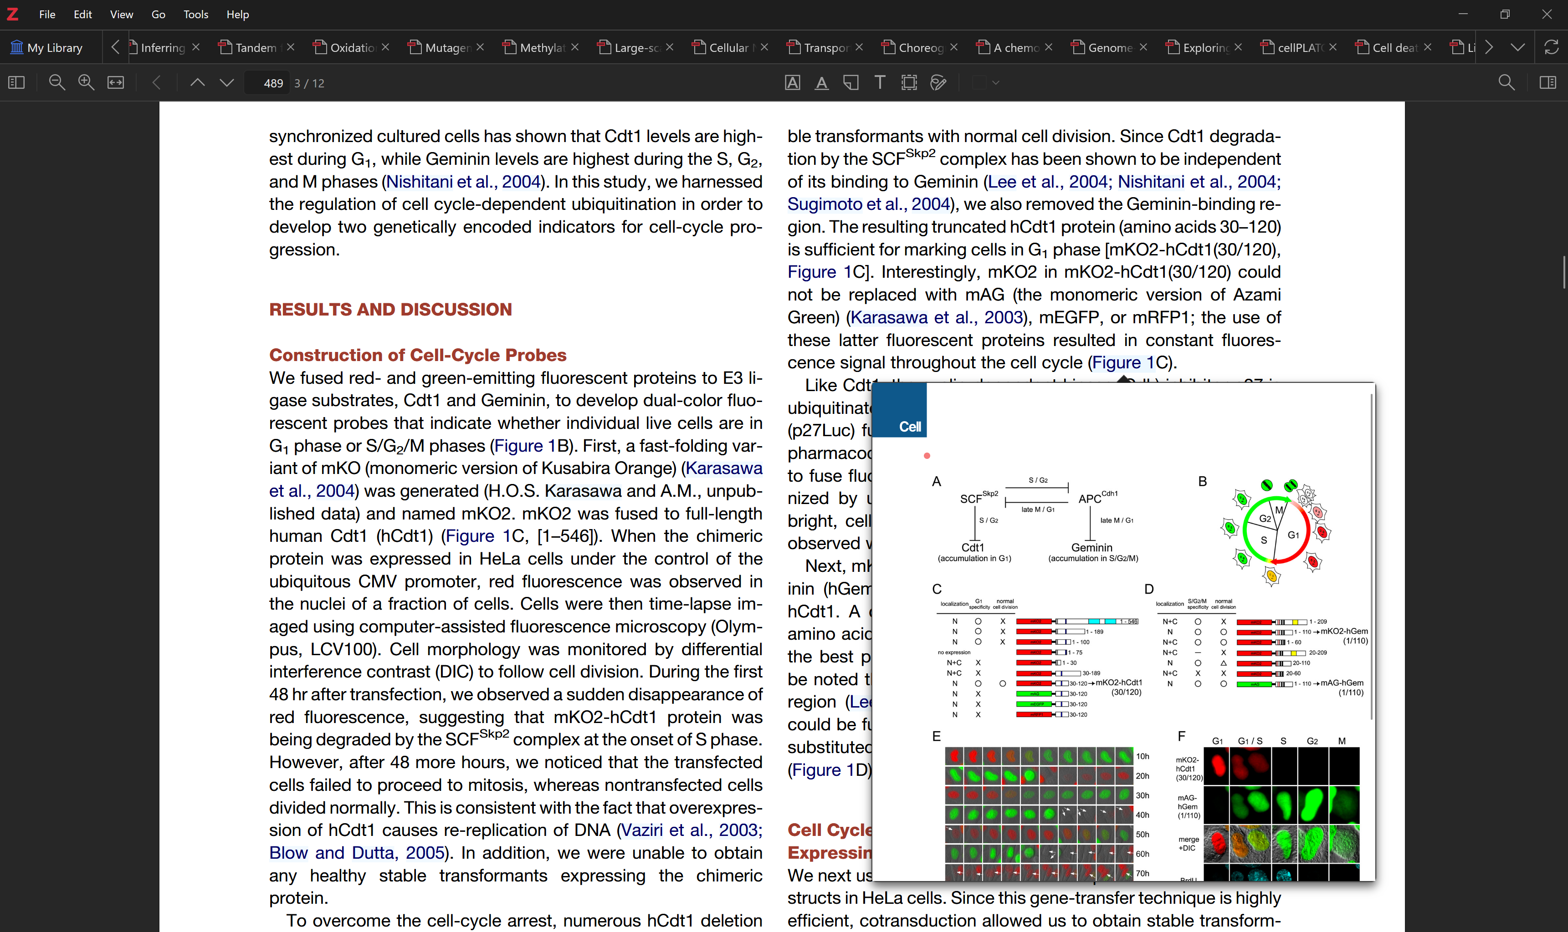
Task: Click the zoom out icon
Action: pyautogui.click(x=56, y=83)
